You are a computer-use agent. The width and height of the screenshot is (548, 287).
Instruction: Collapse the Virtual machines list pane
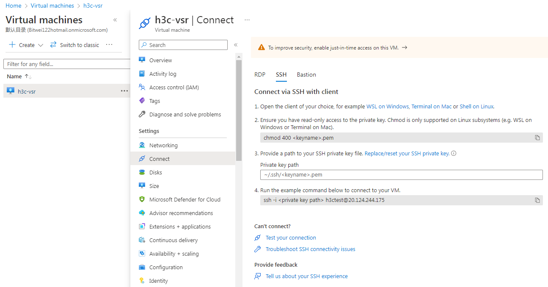[115, 20]
